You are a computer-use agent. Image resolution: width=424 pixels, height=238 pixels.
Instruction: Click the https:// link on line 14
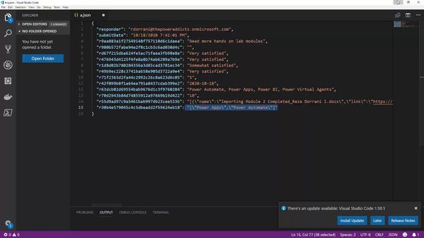point(382,101)
